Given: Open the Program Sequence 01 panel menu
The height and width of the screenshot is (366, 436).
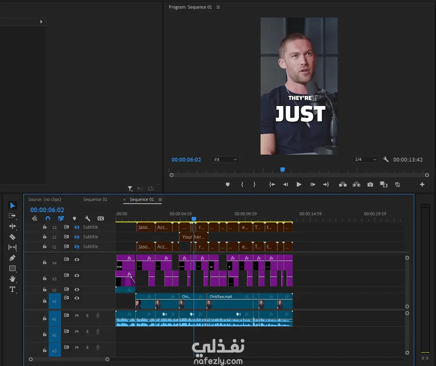Looking at the screenshot, I should [x=218, y=7].
